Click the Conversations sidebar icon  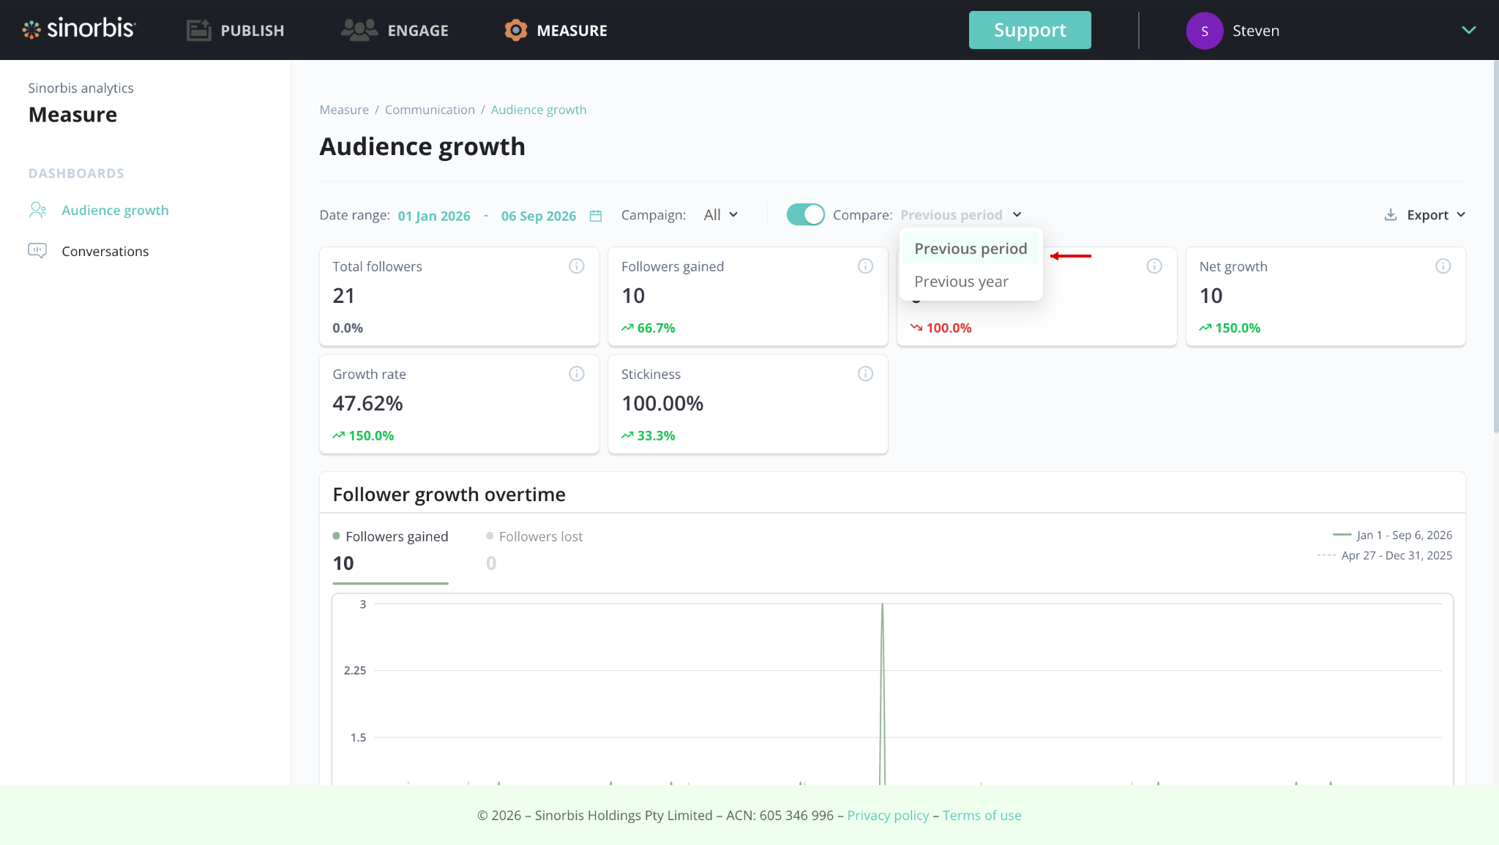pyautogui.click(x=37, y=251)
